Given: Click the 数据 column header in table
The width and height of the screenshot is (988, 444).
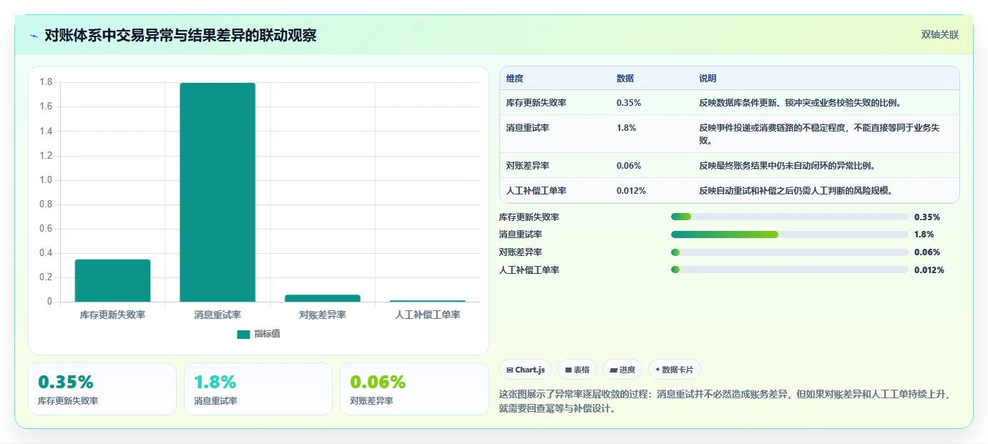Looking at the screenshot, I should tap(625, 79).
